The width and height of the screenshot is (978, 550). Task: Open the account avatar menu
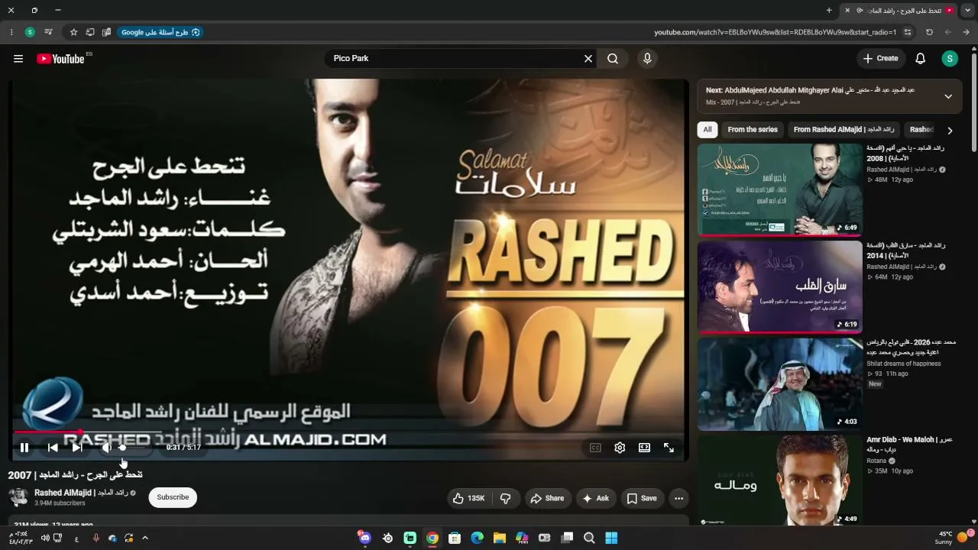[x=950, y=59]
